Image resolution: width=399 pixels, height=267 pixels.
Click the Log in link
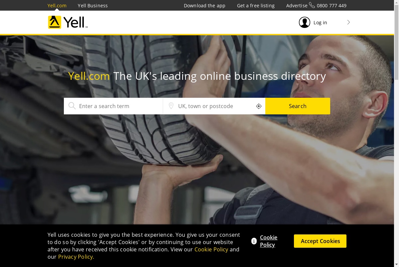320,23
